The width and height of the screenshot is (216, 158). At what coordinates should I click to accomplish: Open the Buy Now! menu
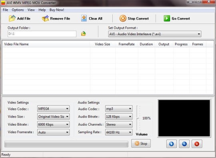point(57,10)
